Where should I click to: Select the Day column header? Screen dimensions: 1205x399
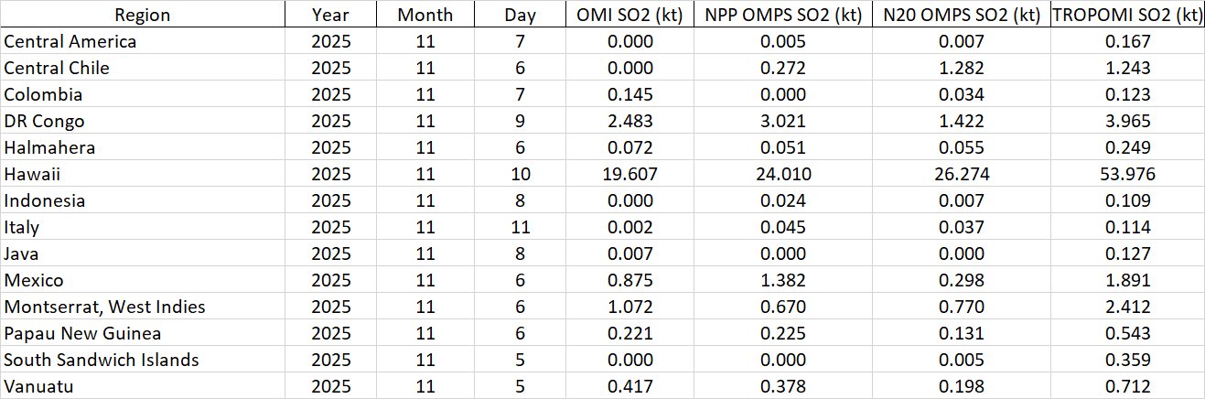tap(520, 15)
